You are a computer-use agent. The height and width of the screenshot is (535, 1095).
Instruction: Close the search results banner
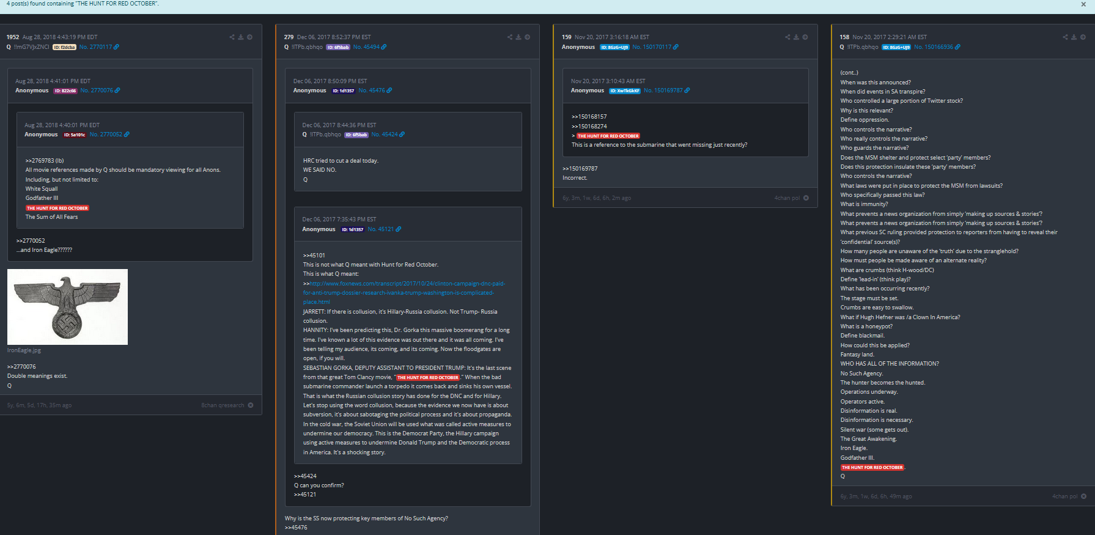click(x=1083, y=4)
